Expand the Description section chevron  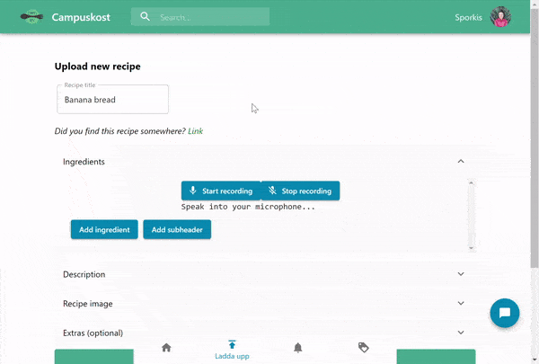(461, 274)
